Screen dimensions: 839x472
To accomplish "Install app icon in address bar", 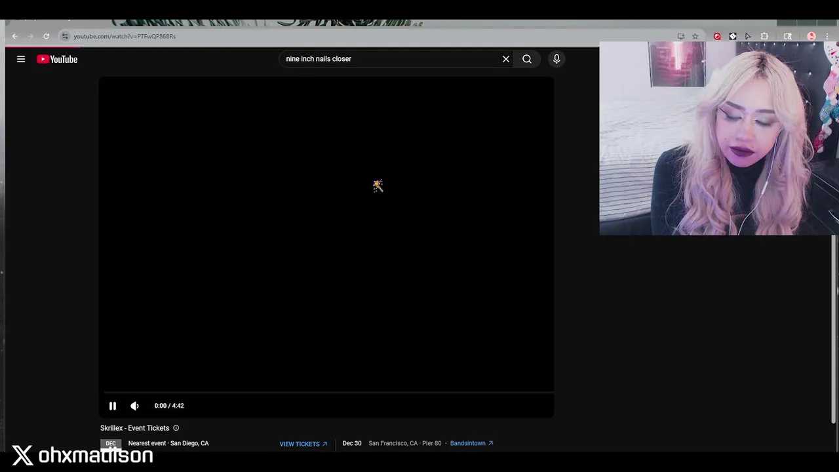I will (x=681, y=36).
